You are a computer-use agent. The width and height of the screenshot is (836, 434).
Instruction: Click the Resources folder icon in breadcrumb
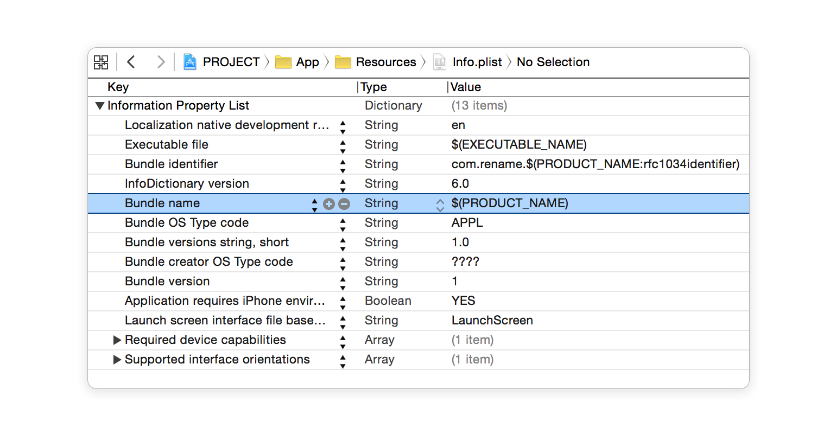click(x=343, y=62)
